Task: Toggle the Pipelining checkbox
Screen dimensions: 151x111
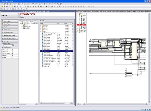Action: coord(12,55)
